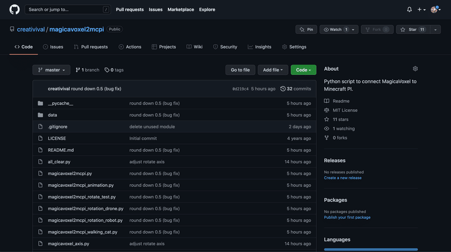The height and width of the screenshot is (252, 451).
Task: Click the __pycache__ folder icon
Action: point(40,103)
